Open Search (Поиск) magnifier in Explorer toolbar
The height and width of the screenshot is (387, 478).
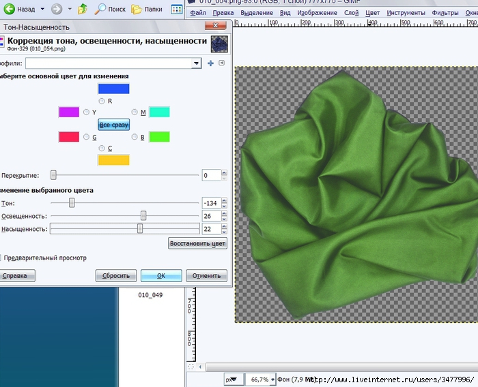point(100,10)
